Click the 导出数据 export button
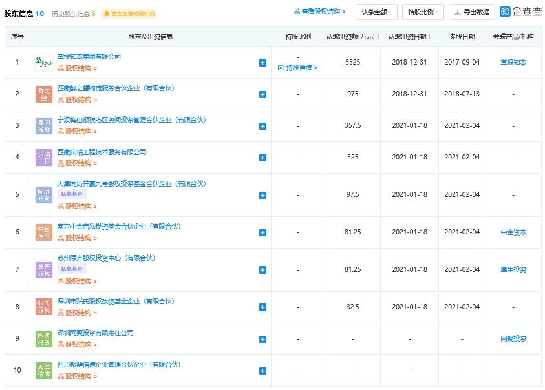The height and width of the screenshot is (390, 545). pos(472,12)
